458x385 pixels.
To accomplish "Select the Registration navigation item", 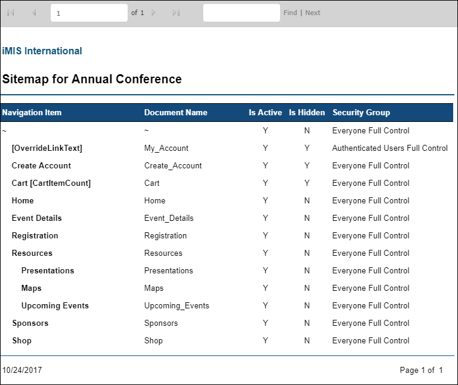I will [x=35, y=236].
